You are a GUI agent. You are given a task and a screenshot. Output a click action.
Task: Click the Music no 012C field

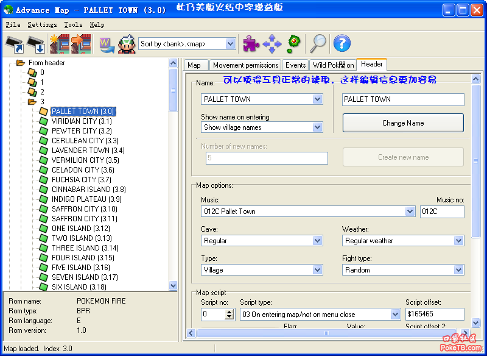click(442, 212)
